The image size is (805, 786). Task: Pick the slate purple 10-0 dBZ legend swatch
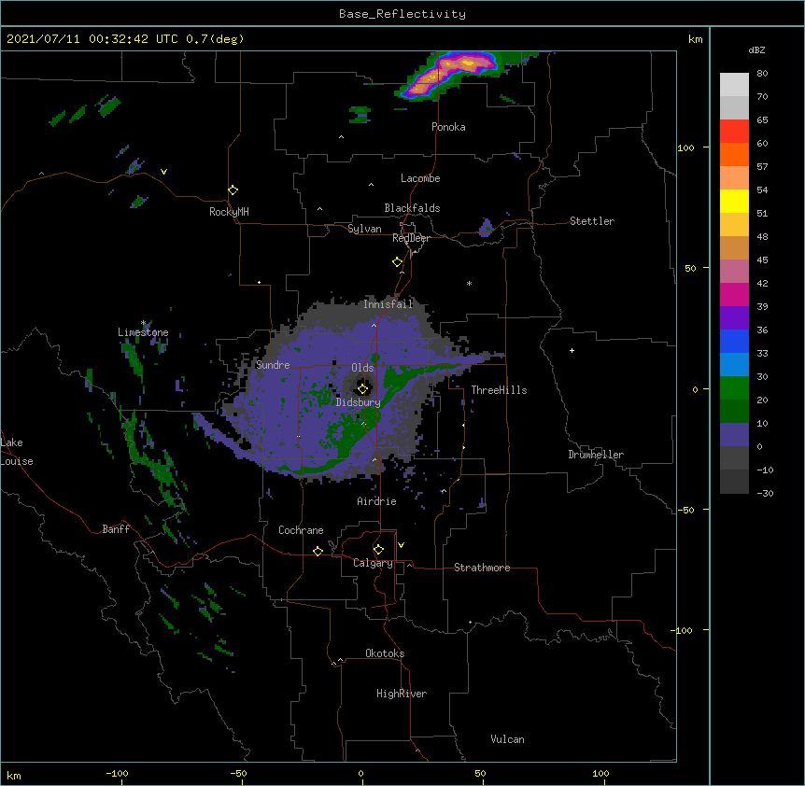pos(734,435)
